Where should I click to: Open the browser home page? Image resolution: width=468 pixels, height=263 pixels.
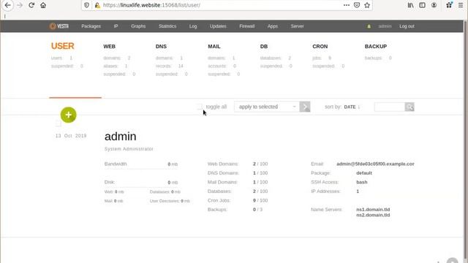(43, 5)
